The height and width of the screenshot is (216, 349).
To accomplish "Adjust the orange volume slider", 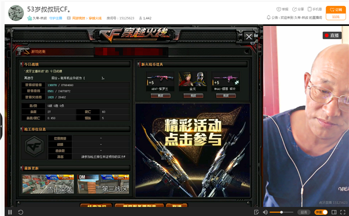I will (x=281, y=212).
